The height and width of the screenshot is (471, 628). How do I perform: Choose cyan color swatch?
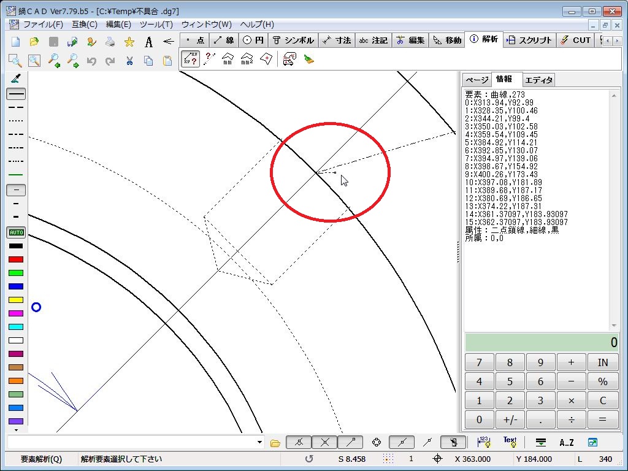pos(16,327)
